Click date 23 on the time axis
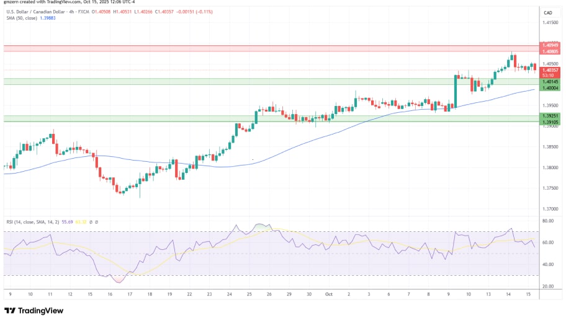 [x=209, y=294]
